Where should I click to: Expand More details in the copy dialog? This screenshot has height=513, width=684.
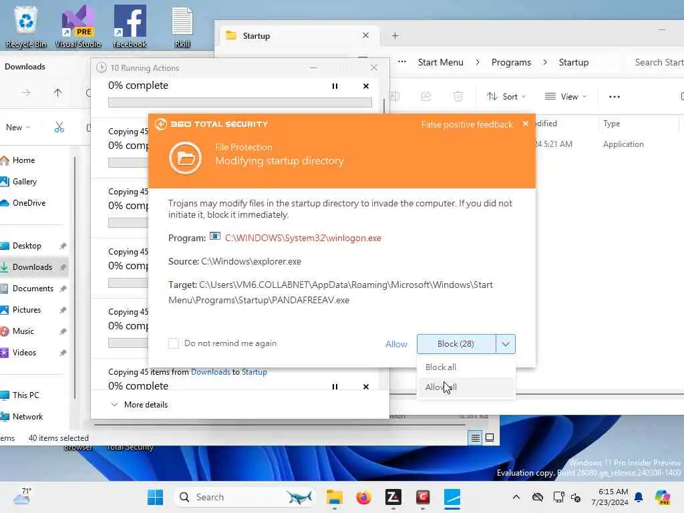click(x=140, y=405)
